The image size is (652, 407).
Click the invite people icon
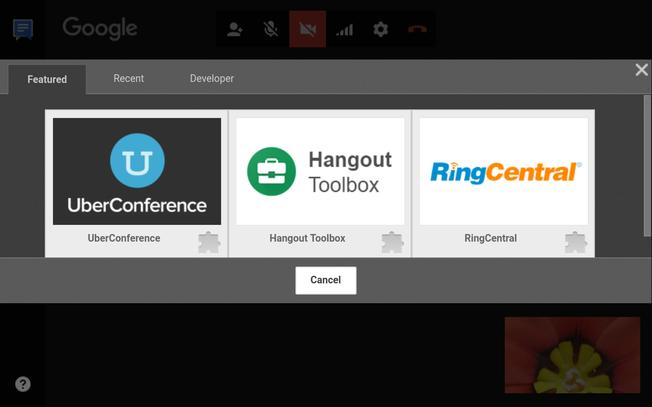coord(234,30)
